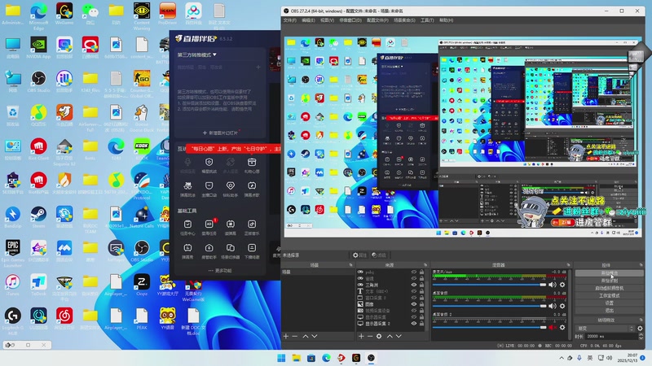Show hidden system tray icons chevron
Viewport: 652px width, 366px height.
point(562,358)
